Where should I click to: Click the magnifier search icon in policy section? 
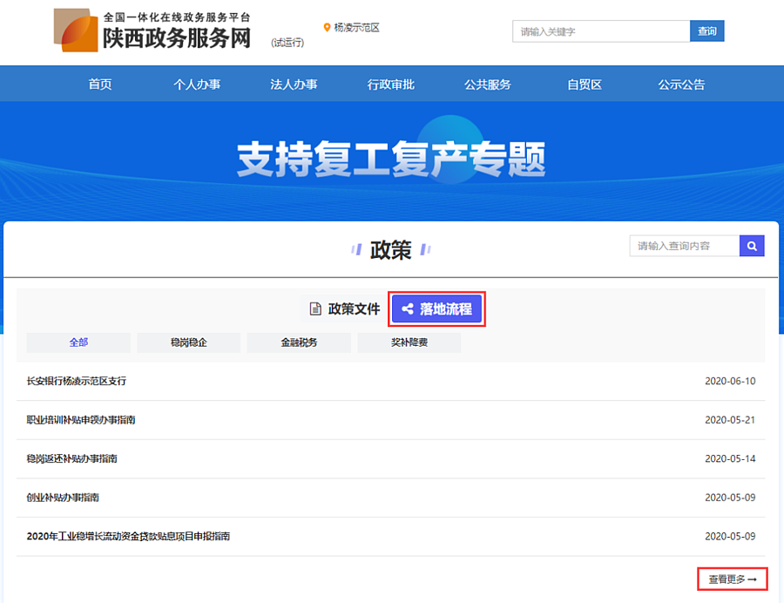pos(752,246)
